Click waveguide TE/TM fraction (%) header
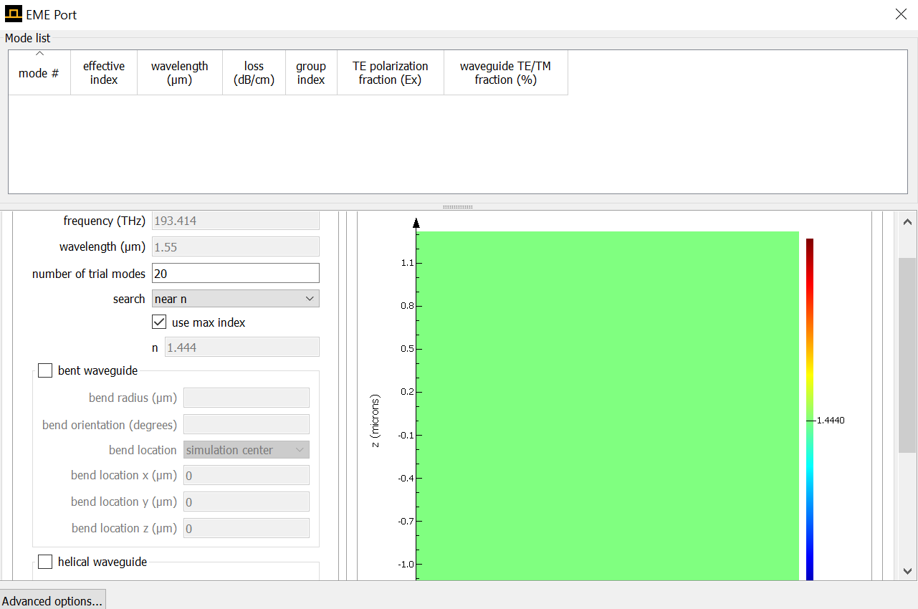The width and height of the screenshot is (918, 609). pyautogui.click(x=506, y=72)
